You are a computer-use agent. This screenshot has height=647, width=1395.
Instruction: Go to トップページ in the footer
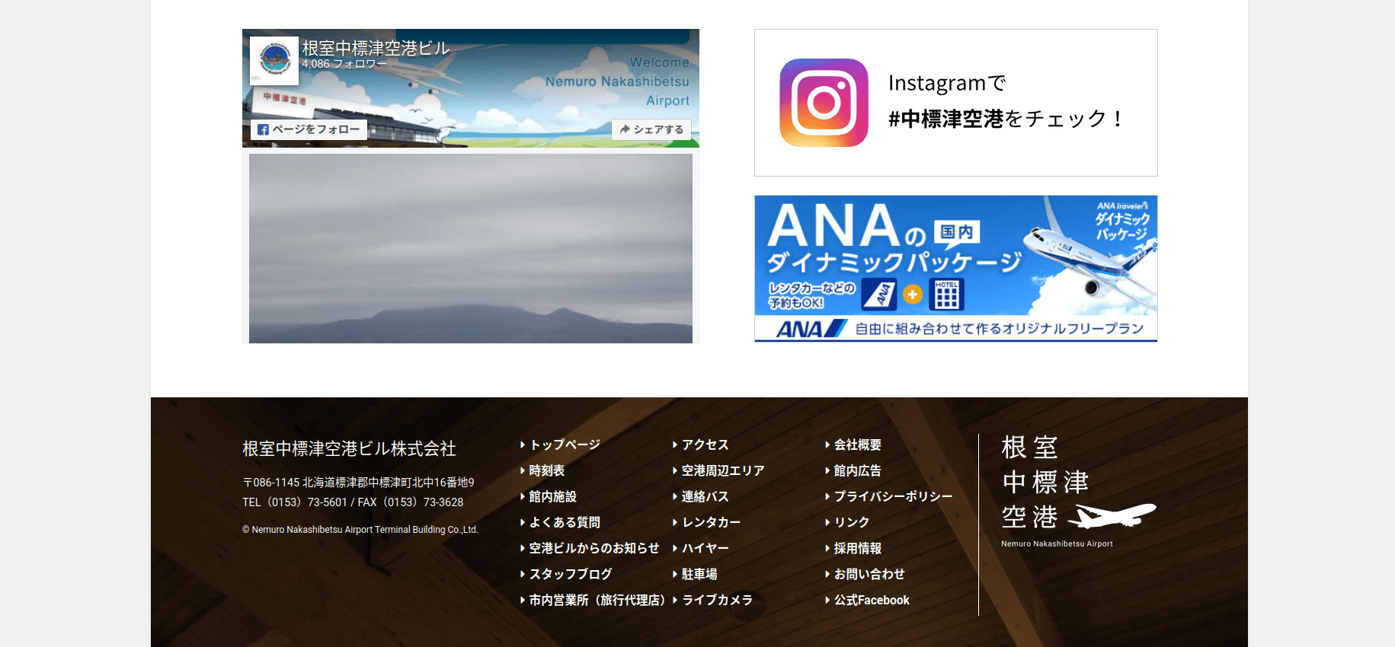point(565,445)
